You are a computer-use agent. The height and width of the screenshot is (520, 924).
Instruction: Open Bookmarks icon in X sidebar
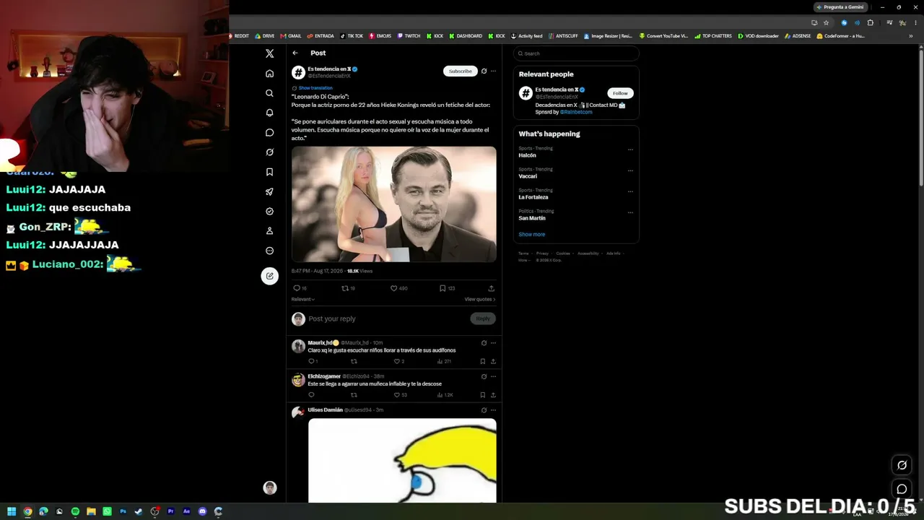tap(269, 172)
